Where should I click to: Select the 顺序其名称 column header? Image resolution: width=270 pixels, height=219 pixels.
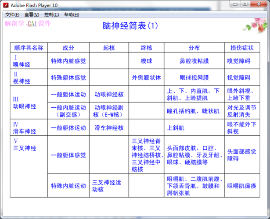[x=29, y=48]
